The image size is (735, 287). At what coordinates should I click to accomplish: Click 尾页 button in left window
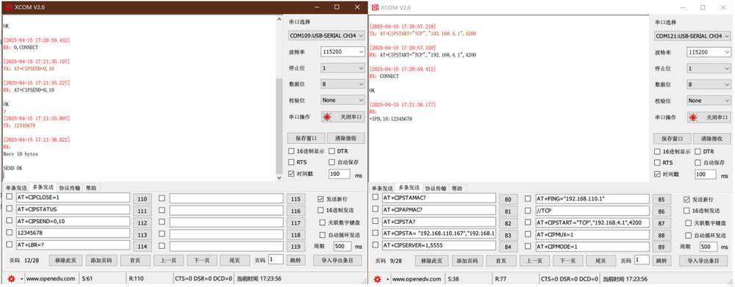coord(235,261)
